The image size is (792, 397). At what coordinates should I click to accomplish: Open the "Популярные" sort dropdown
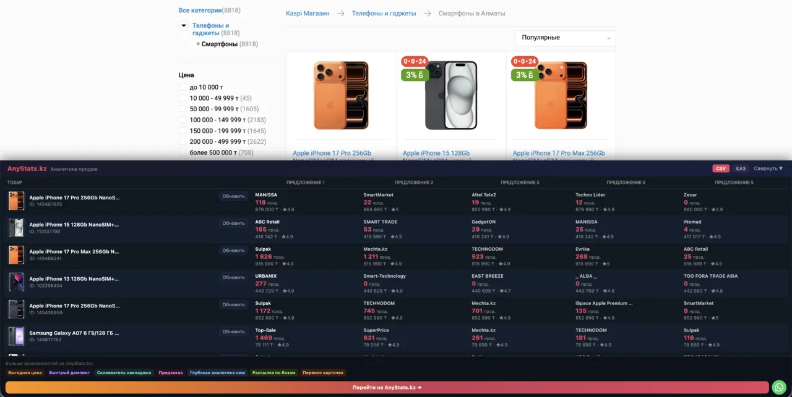pyautogui.click(x=565, y=38)
